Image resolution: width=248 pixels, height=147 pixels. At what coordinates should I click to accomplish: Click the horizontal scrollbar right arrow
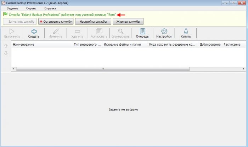point(244,68)
